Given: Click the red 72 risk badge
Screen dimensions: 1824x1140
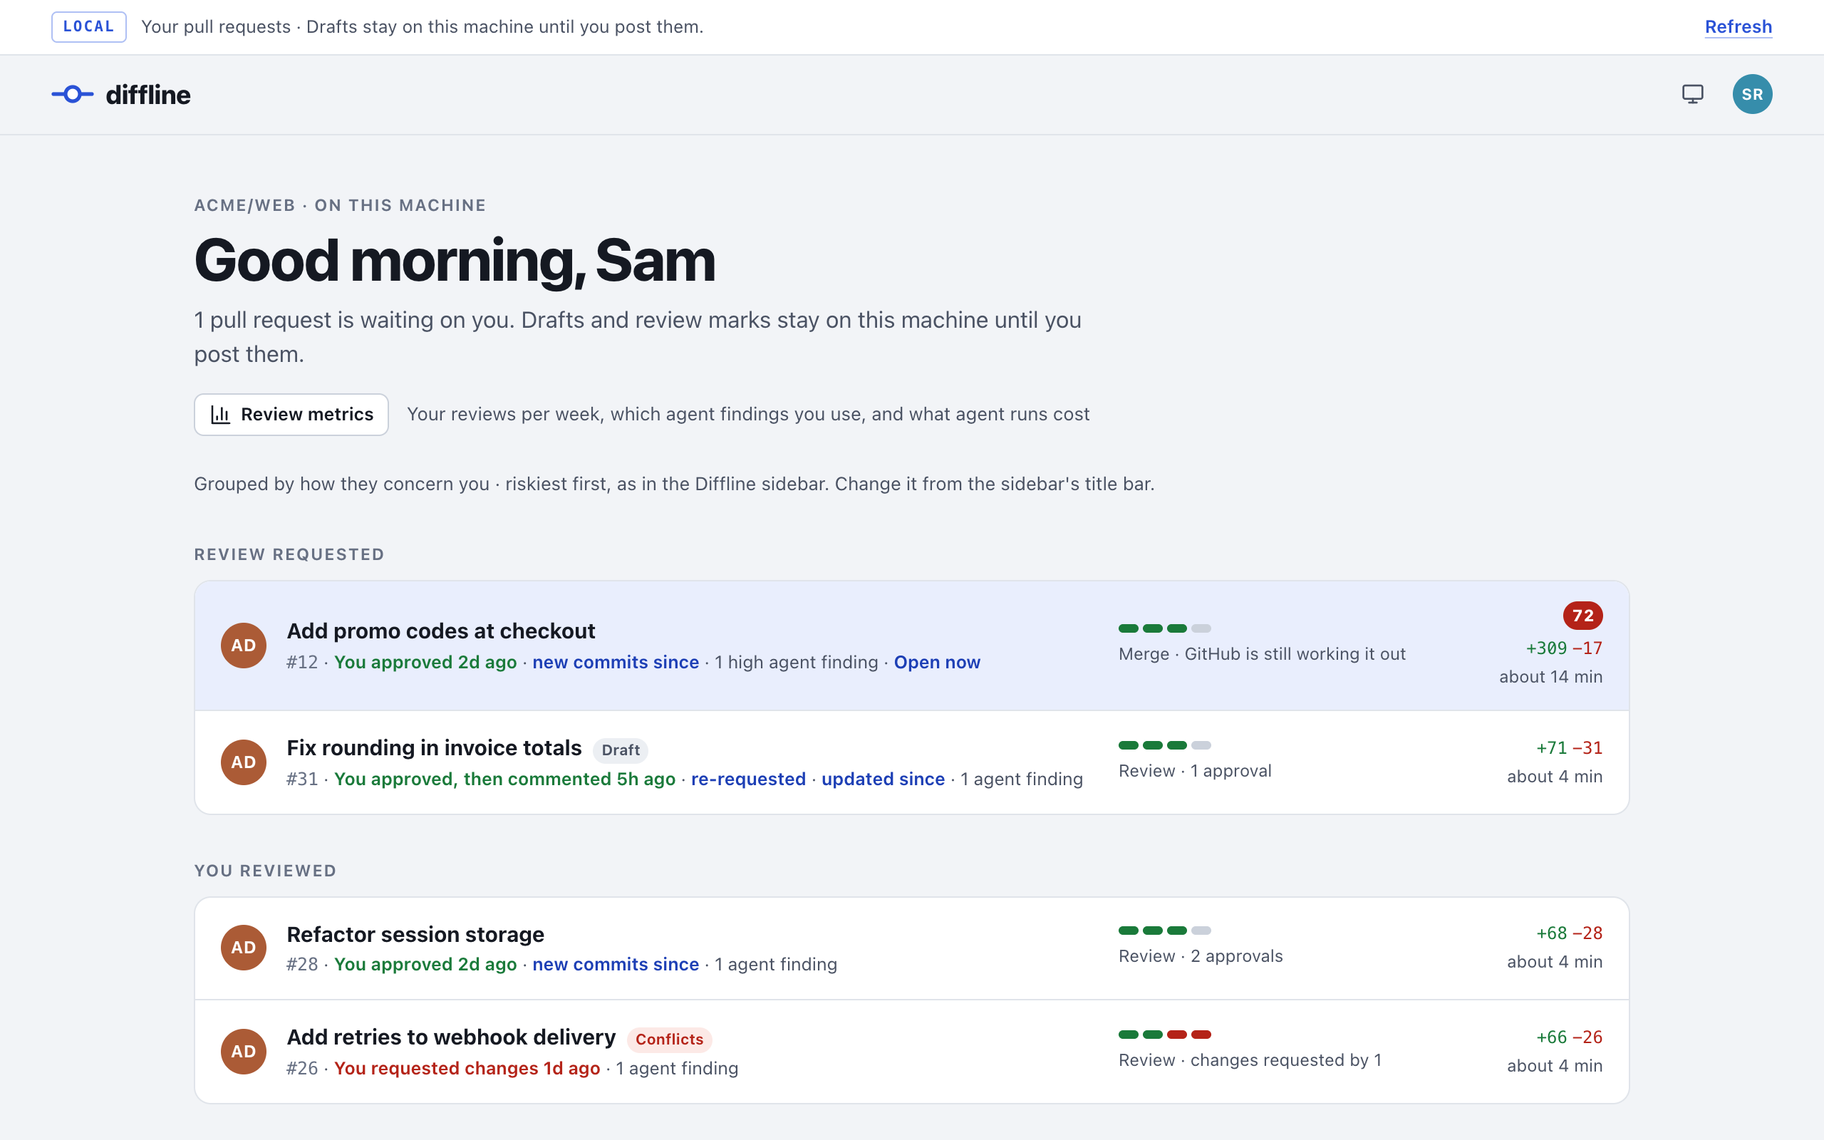Looking at the screenshot, I should click(x=1582, y=615).
